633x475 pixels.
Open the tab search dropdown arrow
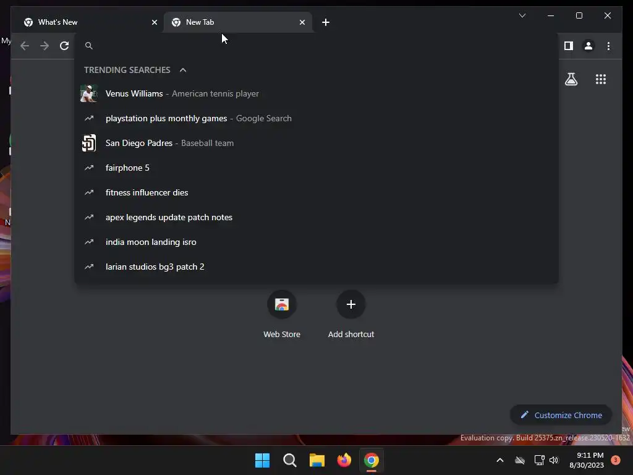[522, 15]
